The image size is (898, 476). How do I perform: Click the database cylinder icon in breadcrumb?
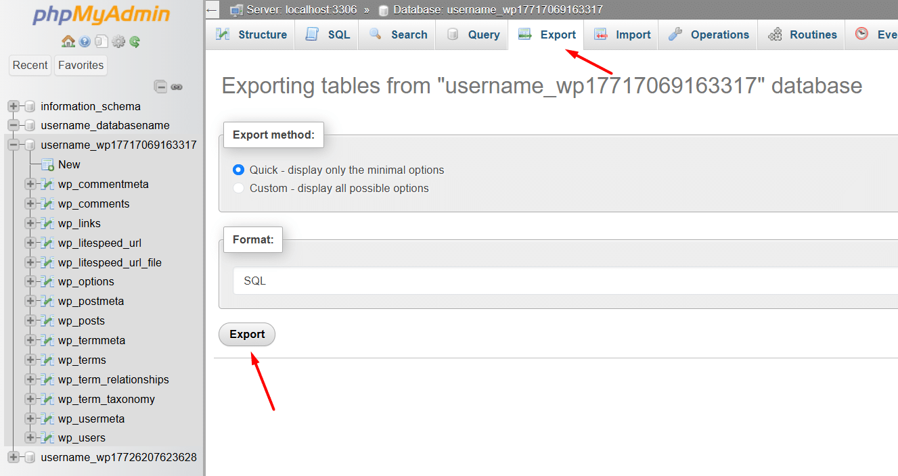tap(384, 10)
